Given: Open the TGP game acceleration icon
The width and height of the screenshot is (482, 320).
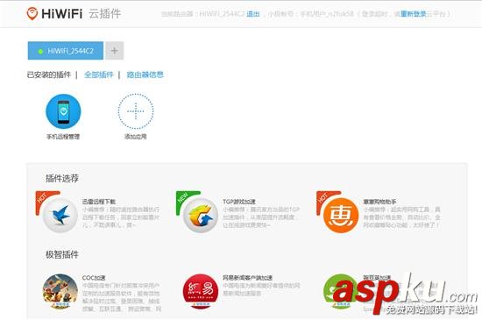Looking at the screenshot, I should coord(201,215).
